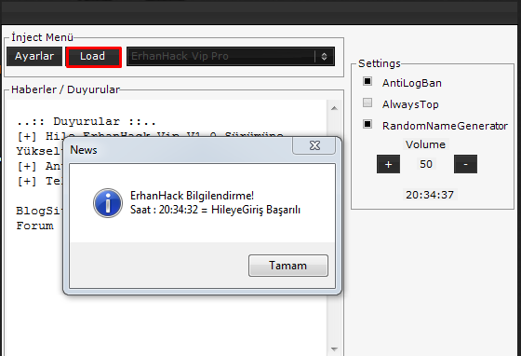
Task: Click the Saat : 20:34:32 message line
Action: [x=215, y=210]
